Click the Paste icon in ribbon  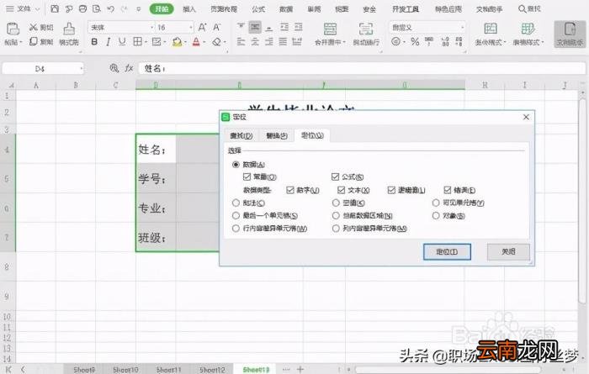tap(13, 29)
